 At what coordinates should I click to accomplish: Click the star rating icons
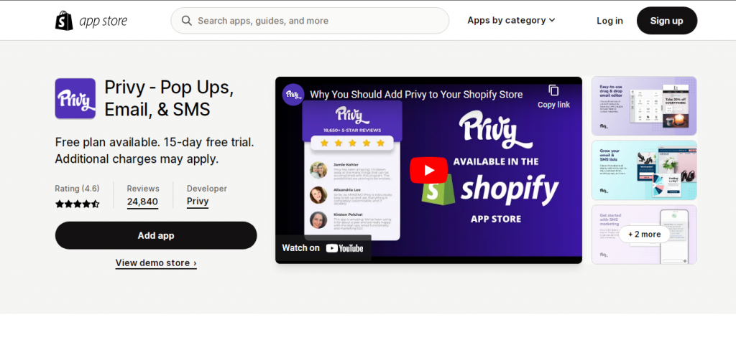[x=78, y=204]
